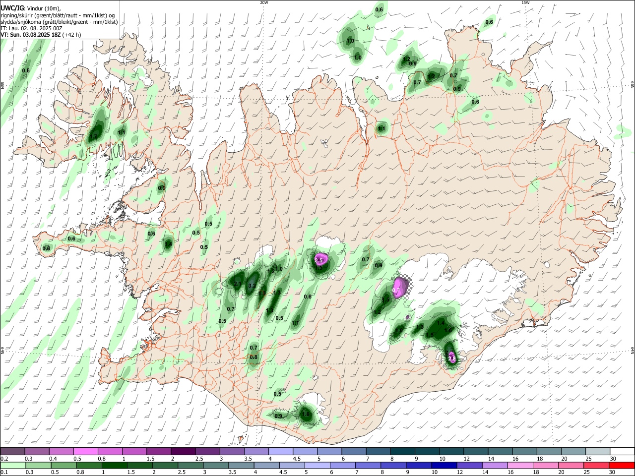Click the valid time 'VT: Sun. 03.08.2025 18Z'

pyautogui.click(x=31, y=35)
